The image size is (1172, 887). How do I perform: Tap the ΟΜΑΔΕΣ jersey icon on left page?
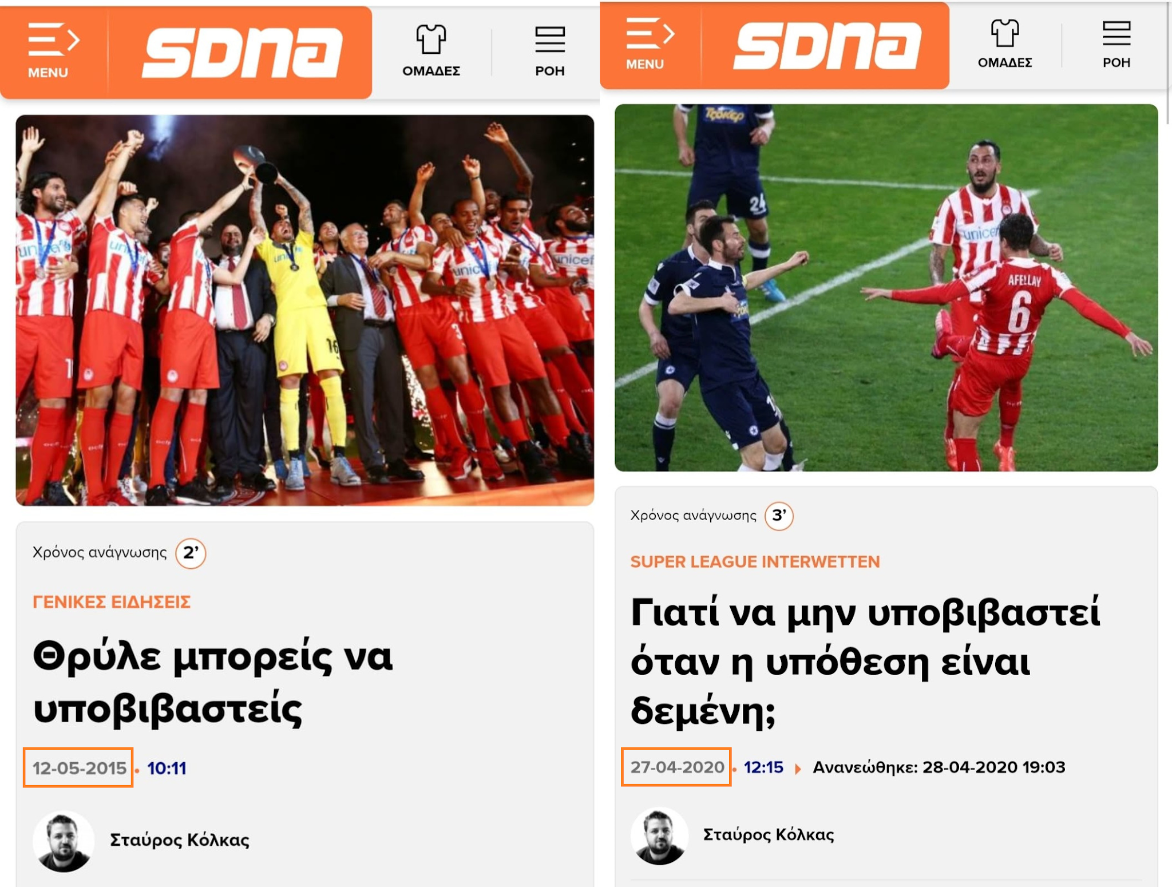(431, 50)
